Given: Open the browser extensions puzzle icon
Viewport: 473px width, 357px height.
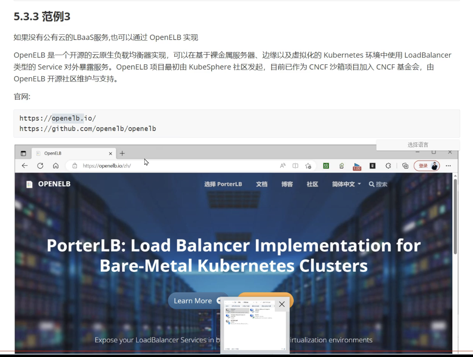Looking at the screenshot, I should coord(388,166).
